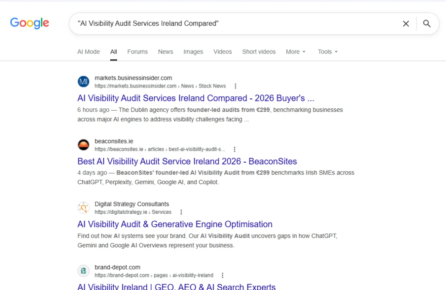
Task: Click the Digital Strategy Consultants site name
Action: coord(132,204)
